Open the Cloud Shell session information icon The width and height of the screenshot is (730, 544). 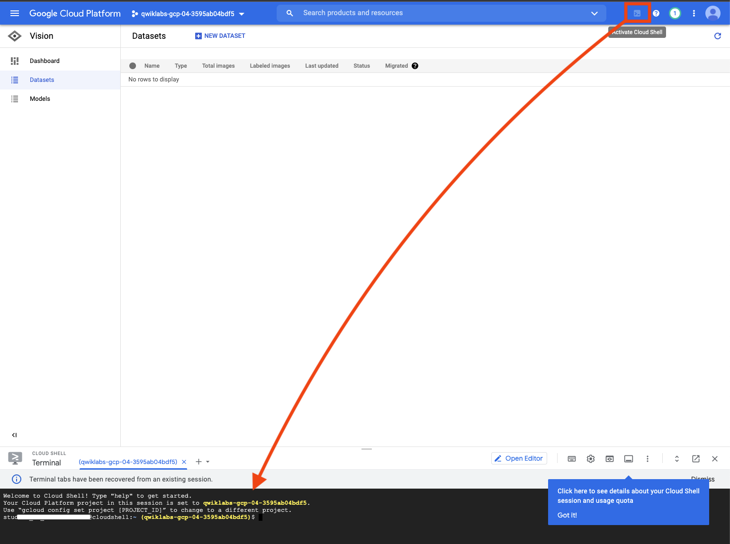click(x=629, y=459)
